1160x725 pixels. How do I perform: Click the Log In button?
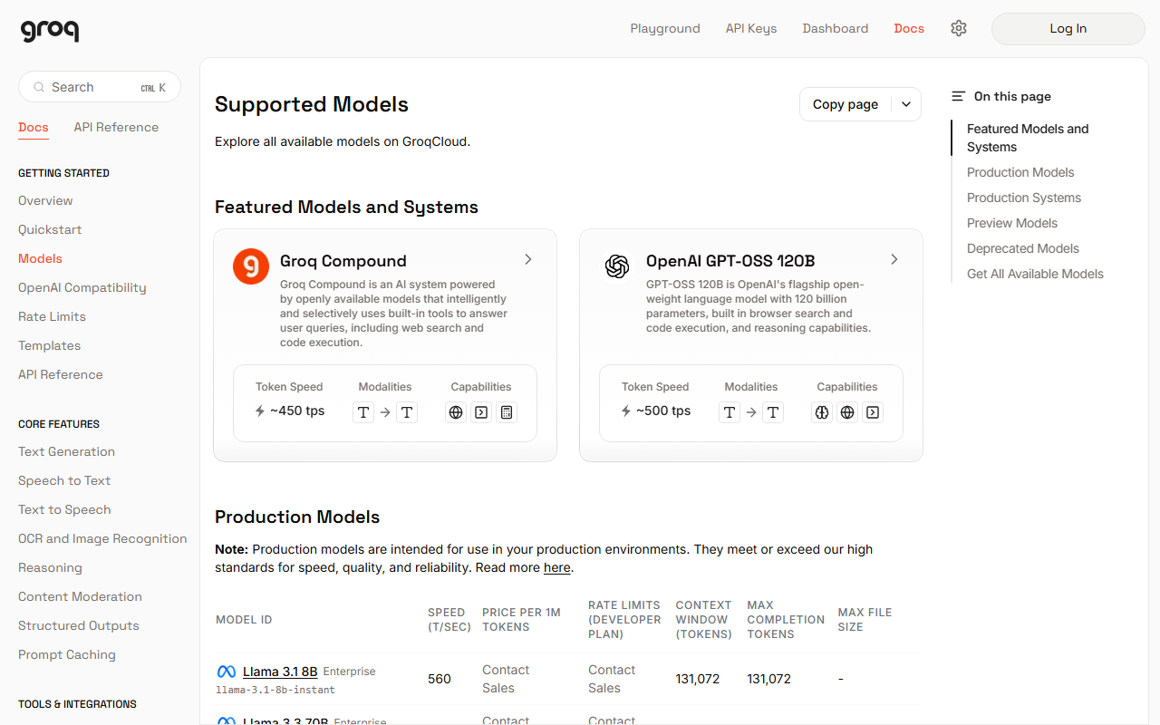(1068, 29)
